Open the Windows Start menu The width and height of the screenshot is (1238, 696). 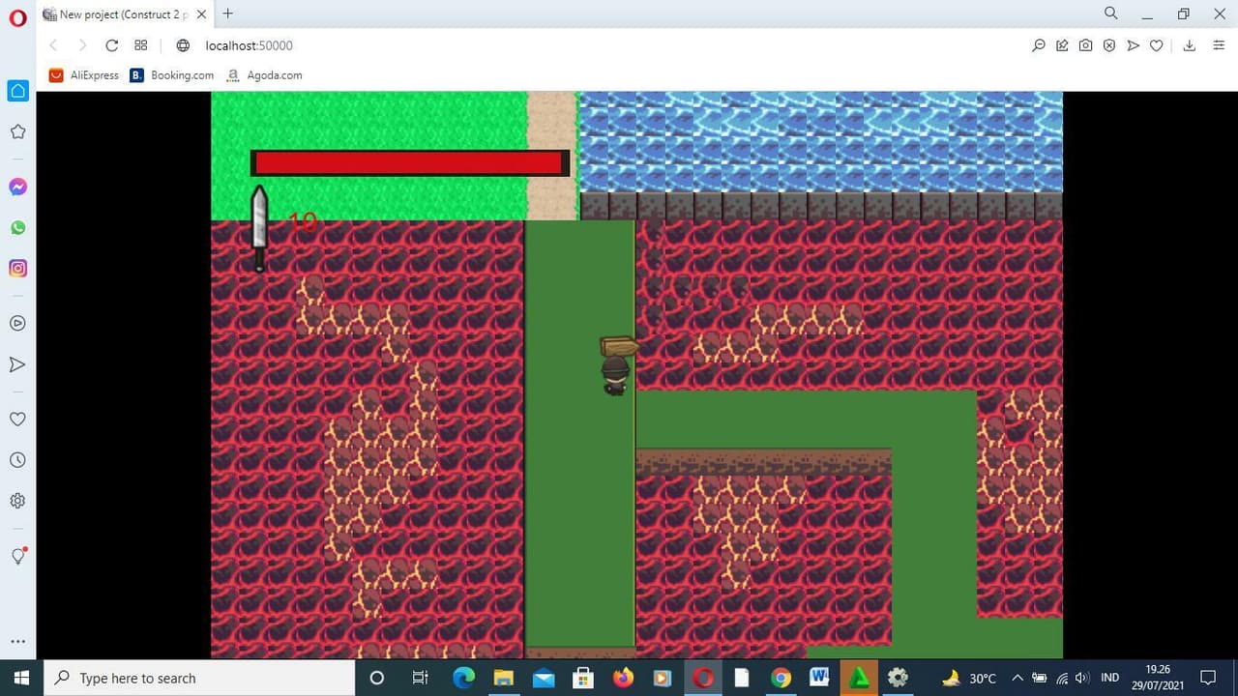click(x=21, y=678)
